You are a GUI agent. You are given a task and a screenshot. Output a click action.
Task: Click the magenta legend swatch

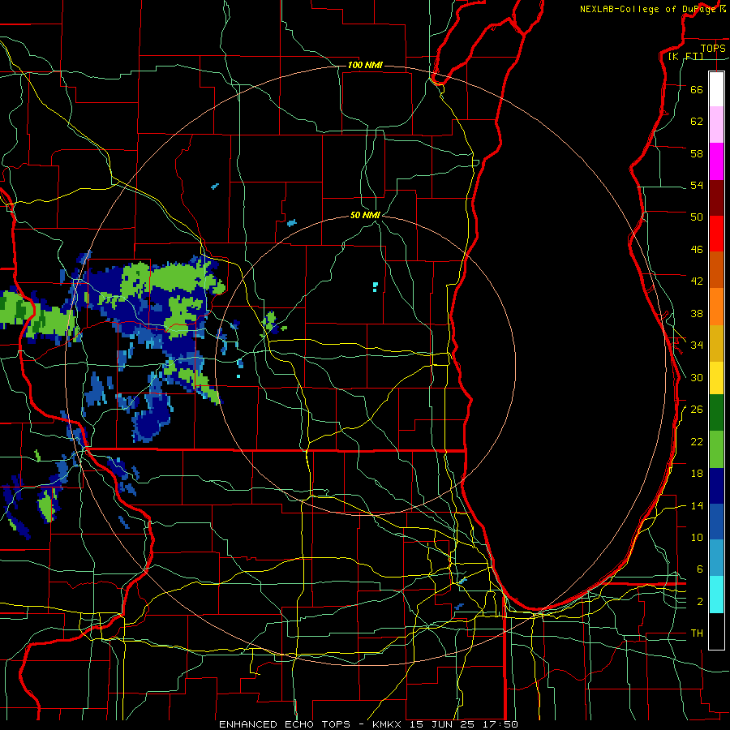[x=716, y=161]
